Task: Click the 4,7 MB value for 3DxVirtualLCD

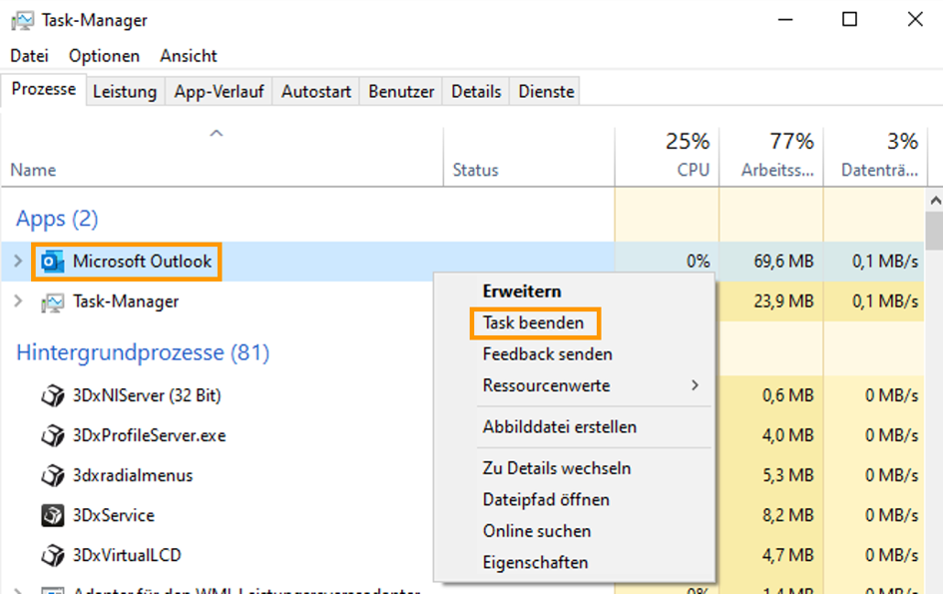Action: [x=788, y=555]
